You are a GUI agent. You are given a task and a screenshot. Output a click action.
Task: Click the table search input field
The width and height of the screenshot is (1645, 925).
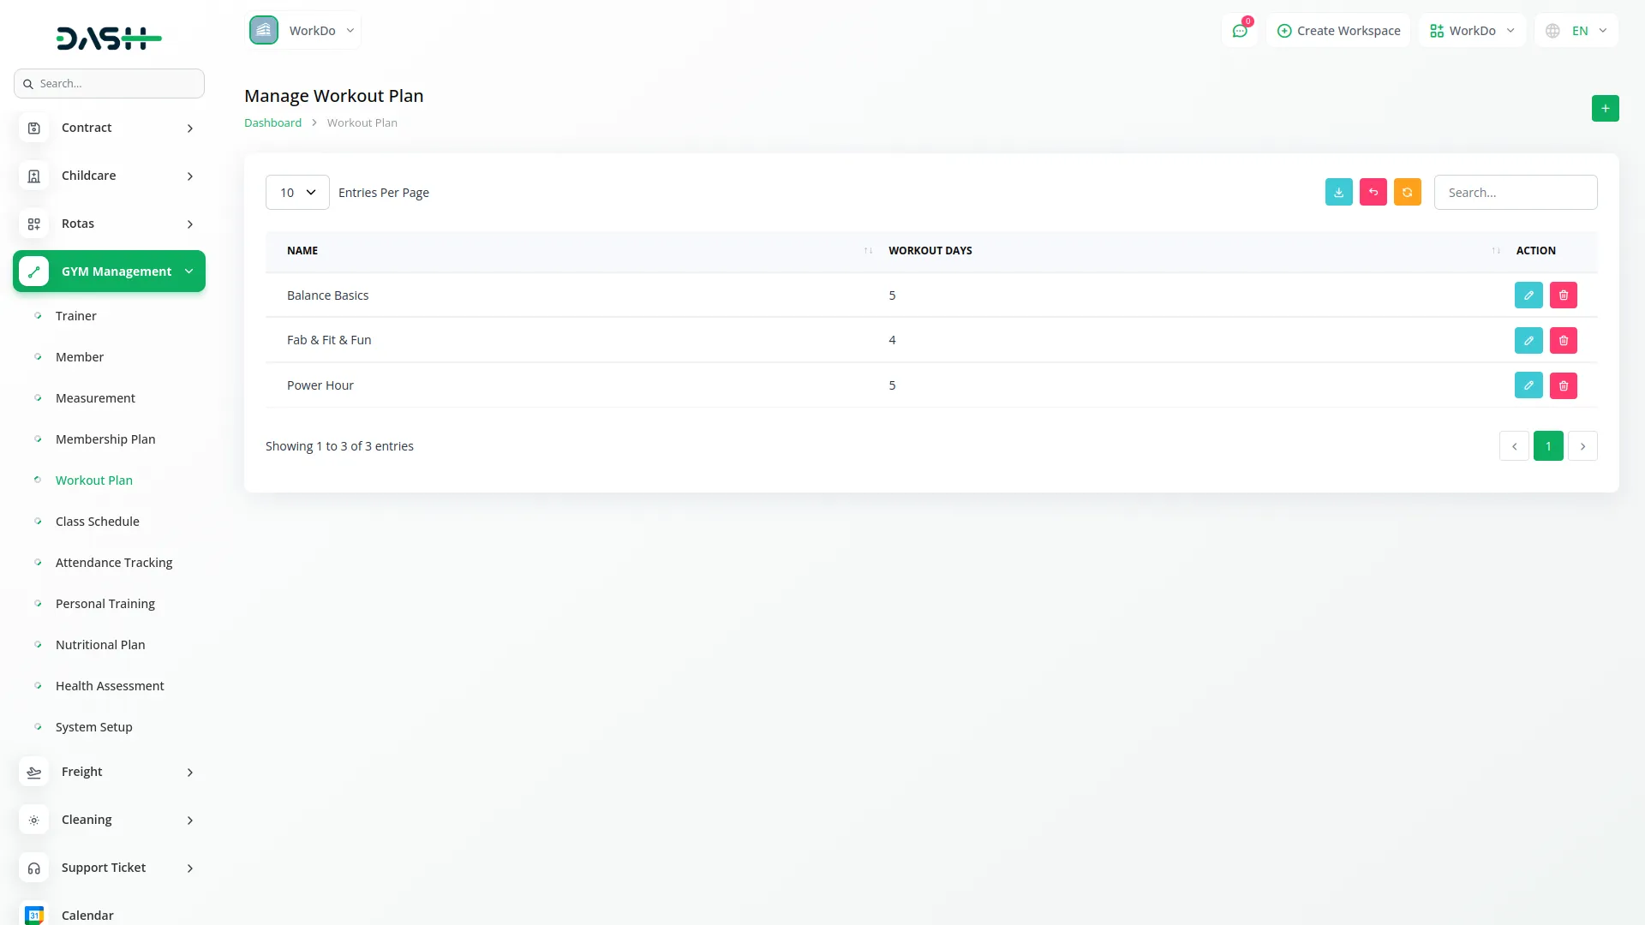click(1515, 193)
